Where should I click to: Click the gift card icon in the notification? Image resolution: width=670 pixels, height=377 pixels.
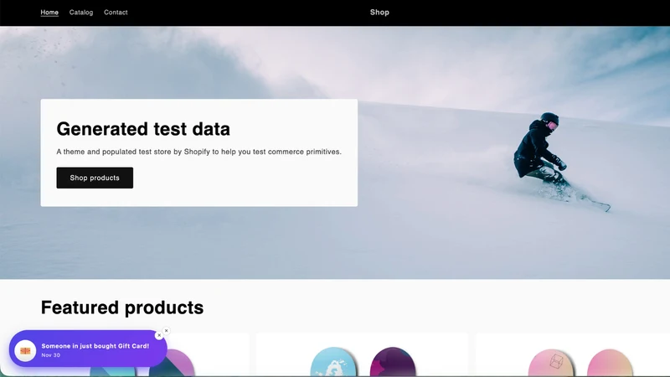pos(25,350)
